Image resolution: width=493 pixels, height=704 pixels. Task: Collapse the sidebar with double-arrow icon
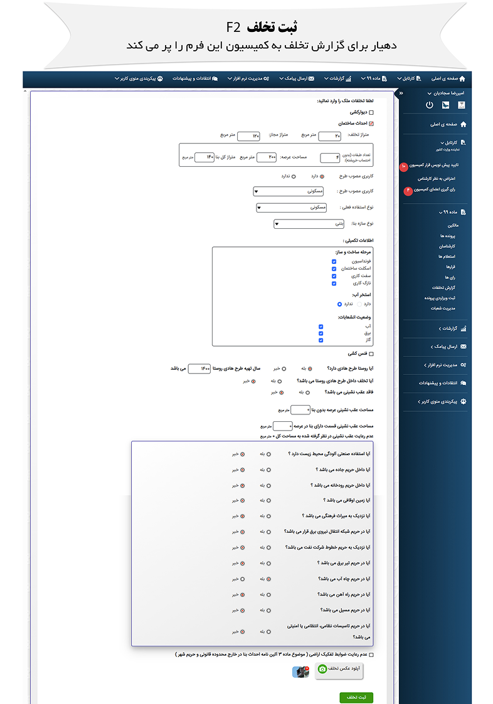click(x=401, y=93)
